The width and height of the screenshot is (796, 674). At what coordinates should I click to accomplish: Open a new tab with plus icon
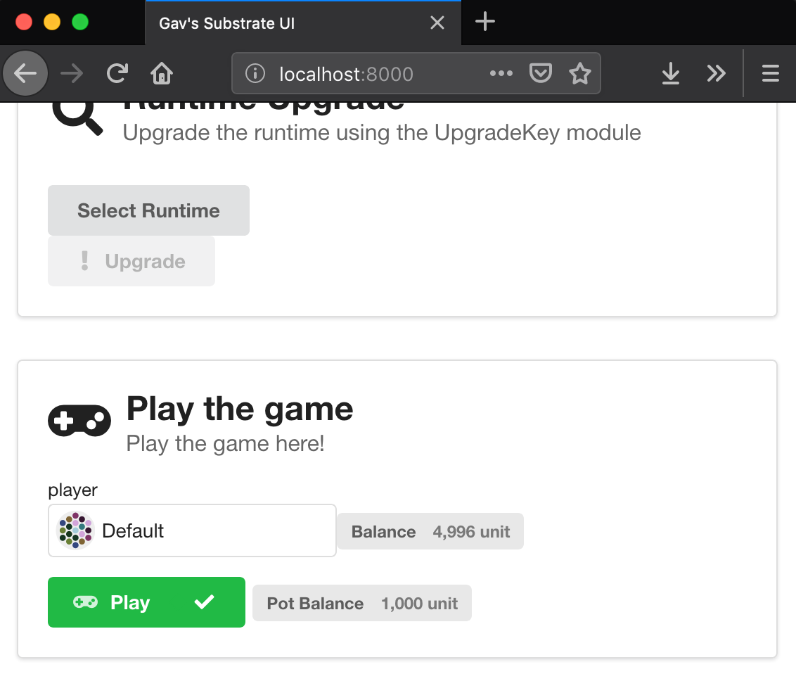484,21
